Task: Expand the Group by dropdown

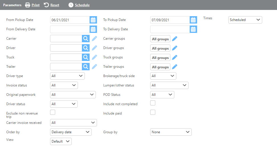Action: 171,132
